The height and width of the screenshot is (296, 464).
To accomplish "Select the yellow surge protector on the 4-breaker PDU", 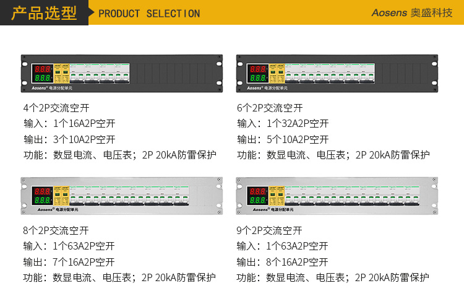I will [61, 74].
